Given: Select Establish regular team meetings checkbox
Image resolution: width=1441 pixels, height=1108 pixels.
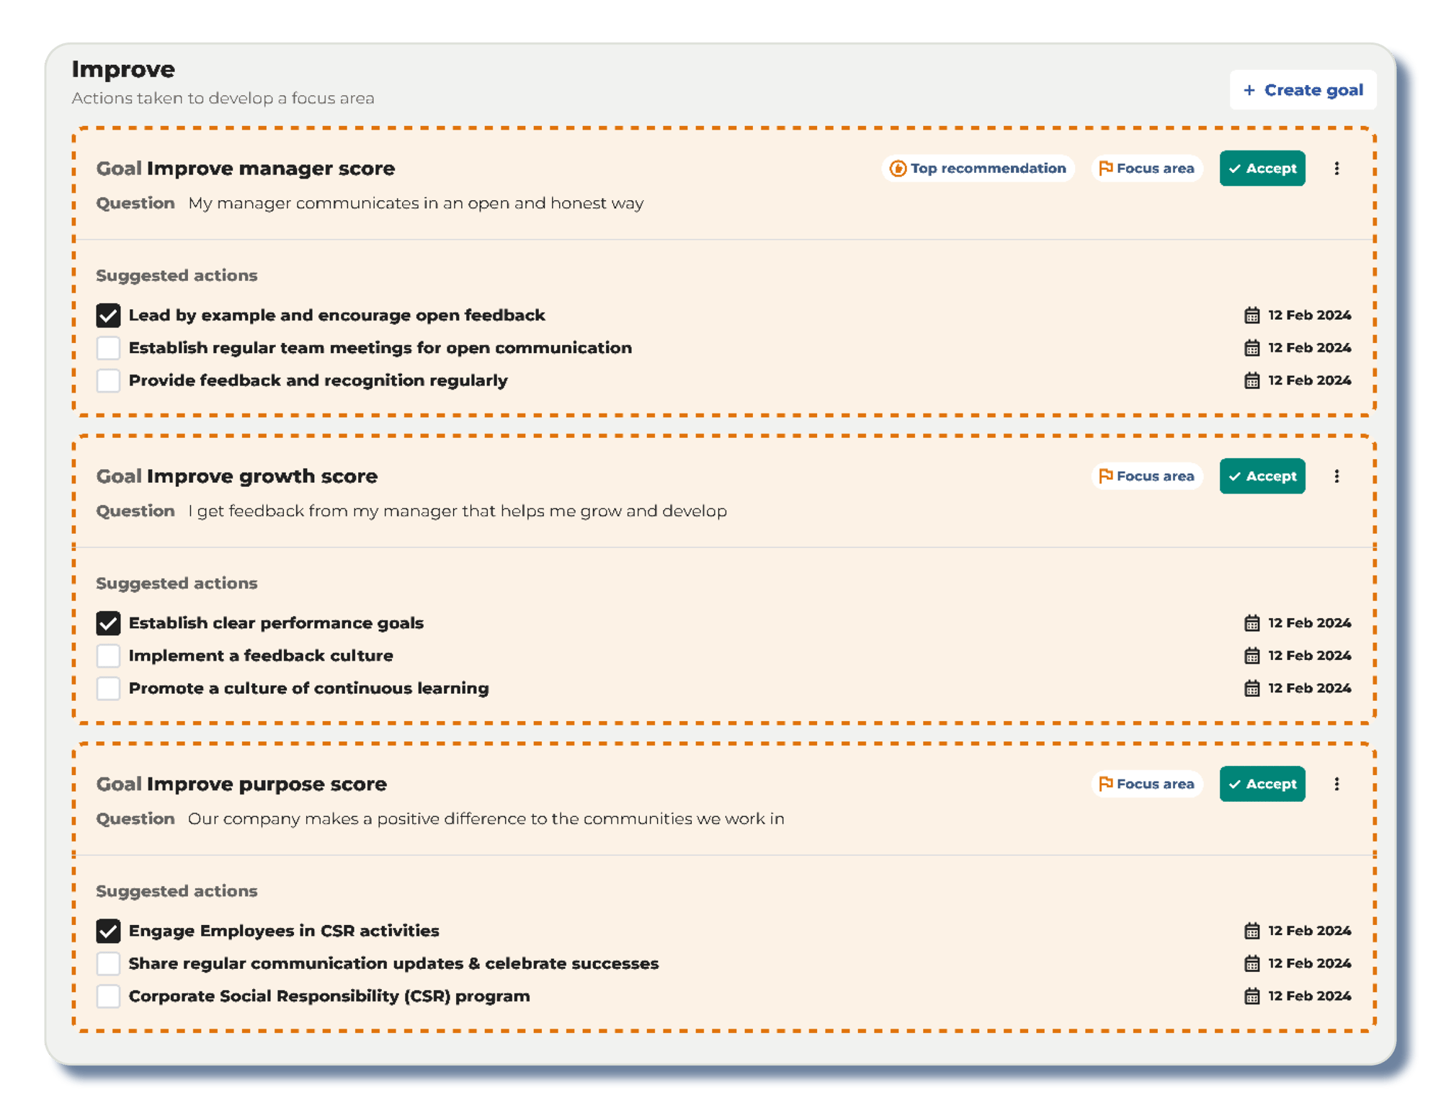Looking at the screenshot, I should point(110,347).
